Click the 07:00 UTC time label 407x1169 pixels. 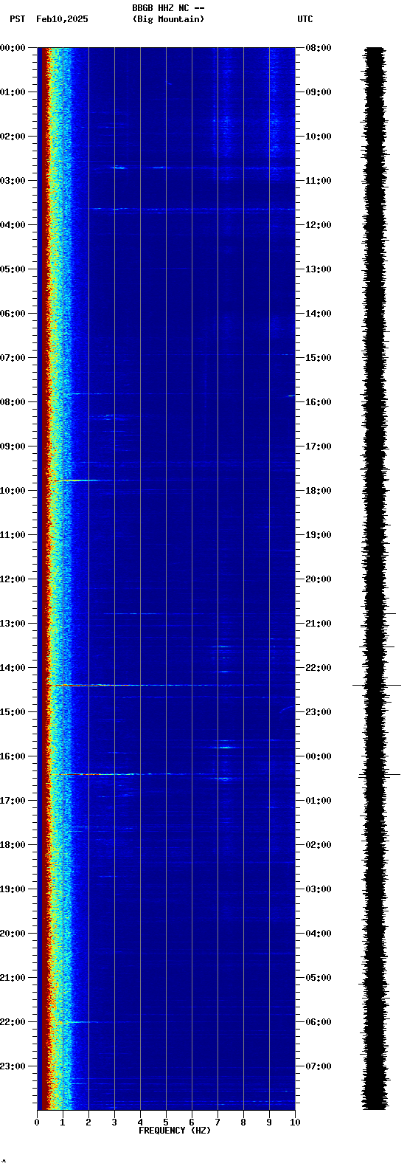coord(319,1066)
